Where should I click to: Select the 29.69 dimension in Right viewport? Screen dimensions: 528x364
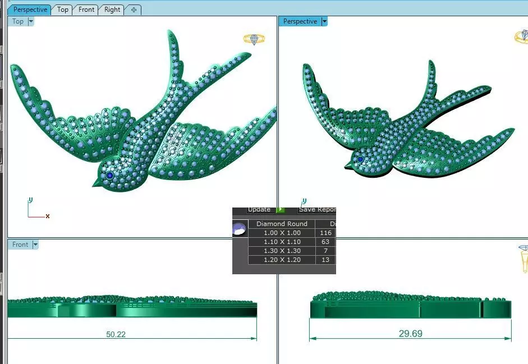click(411, 334)
